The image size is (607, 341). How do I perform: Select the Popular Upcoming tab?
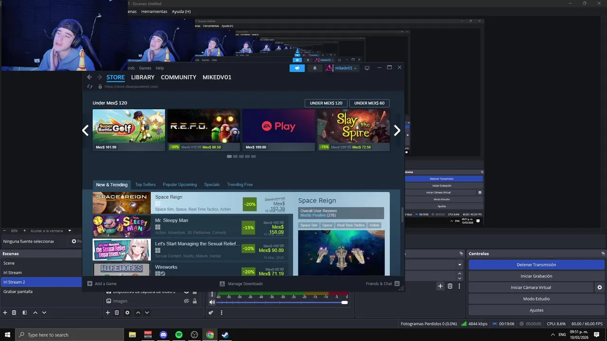coord(180,185)
